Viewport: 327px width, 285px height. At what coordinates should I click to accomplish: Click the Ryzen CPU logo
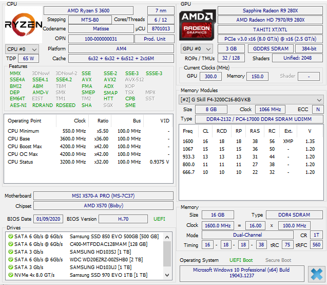24,25
